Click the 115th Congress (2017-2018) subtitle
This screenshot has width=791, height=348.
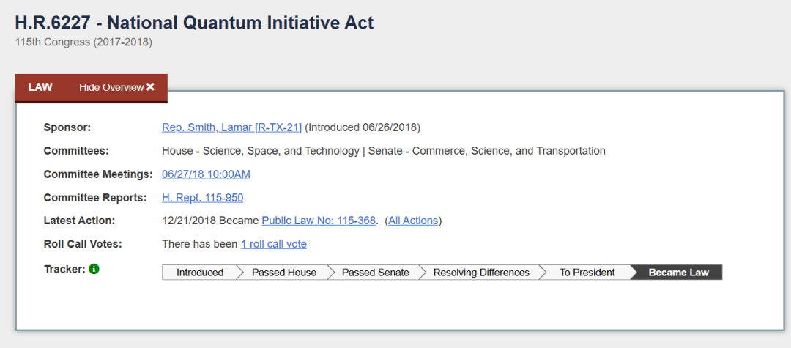point(83,42)
